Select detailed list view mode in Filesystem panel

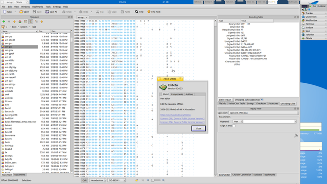(31, 21)
